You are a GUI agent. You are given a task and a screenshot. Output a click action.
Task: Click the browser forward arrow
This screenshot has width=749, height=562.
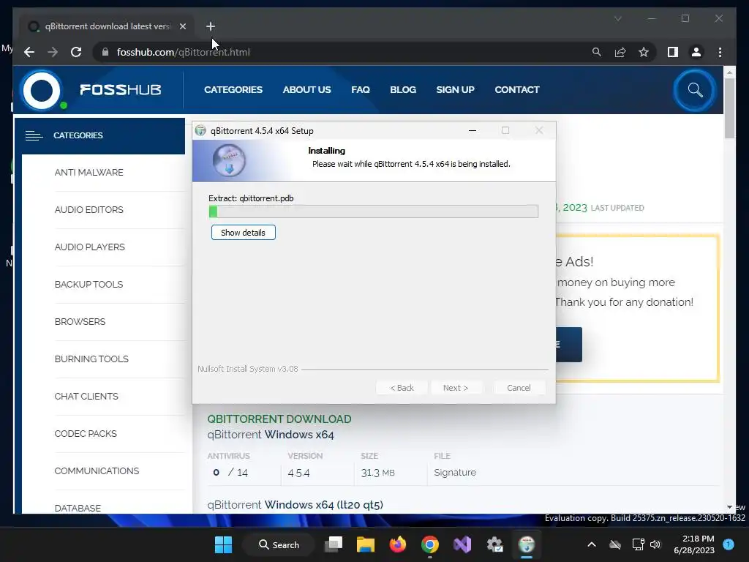click(x=53, y=52)
